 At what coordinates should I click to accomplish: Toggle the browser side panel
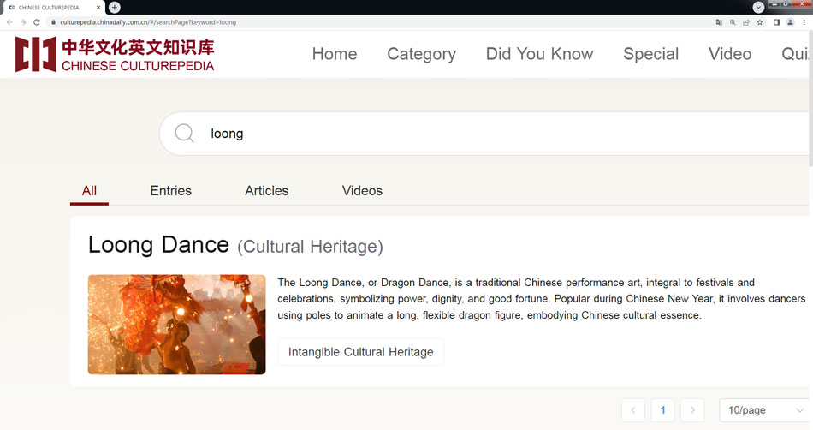(776, 22)
